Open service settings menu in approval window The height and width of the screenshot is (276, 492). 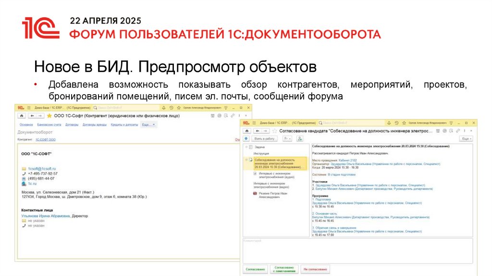pos(451,123)
